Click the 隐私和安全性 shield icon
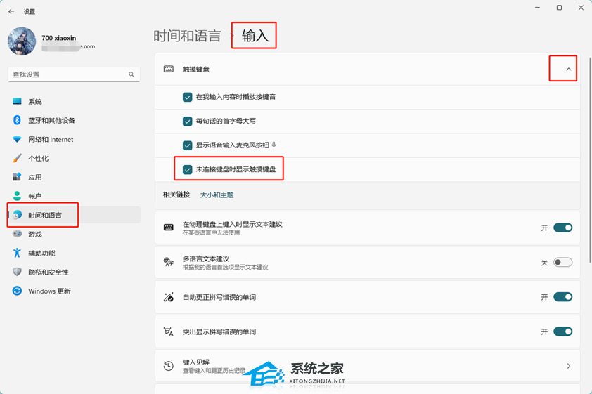Screen dimensions: 592x394 coord(17,272)
